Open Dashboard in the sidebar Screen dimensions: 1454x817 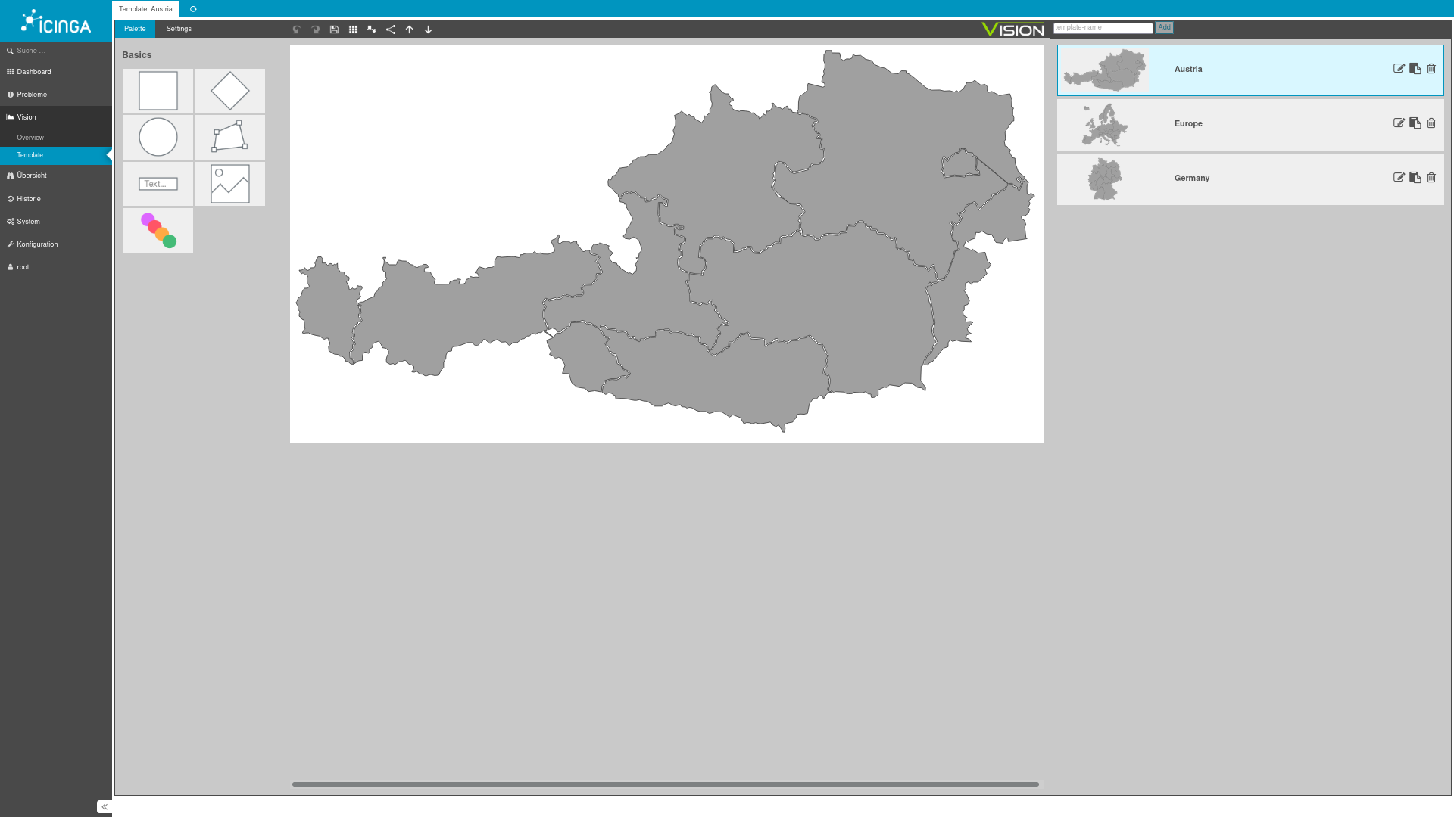coord(56,72)
